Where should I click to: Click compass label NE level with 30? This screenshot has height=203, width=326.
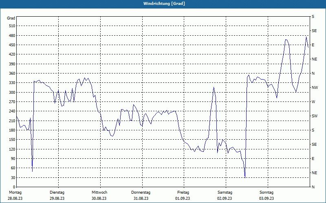(x=314, y=173)
